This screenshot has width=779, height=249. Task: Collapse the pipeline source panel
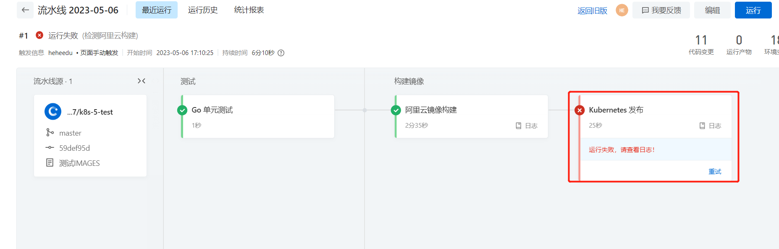coord(142,81)
